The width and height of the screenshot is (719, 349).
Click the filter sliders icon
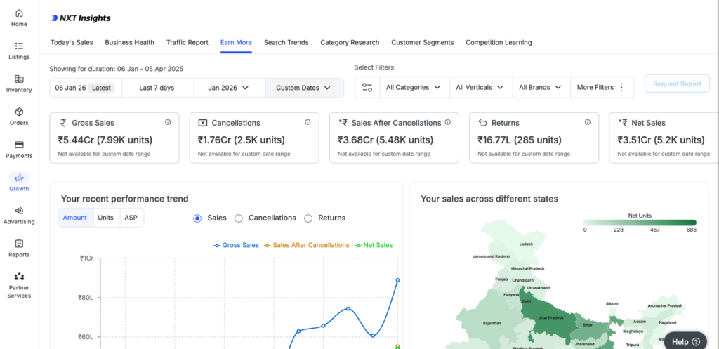(367, 88)
